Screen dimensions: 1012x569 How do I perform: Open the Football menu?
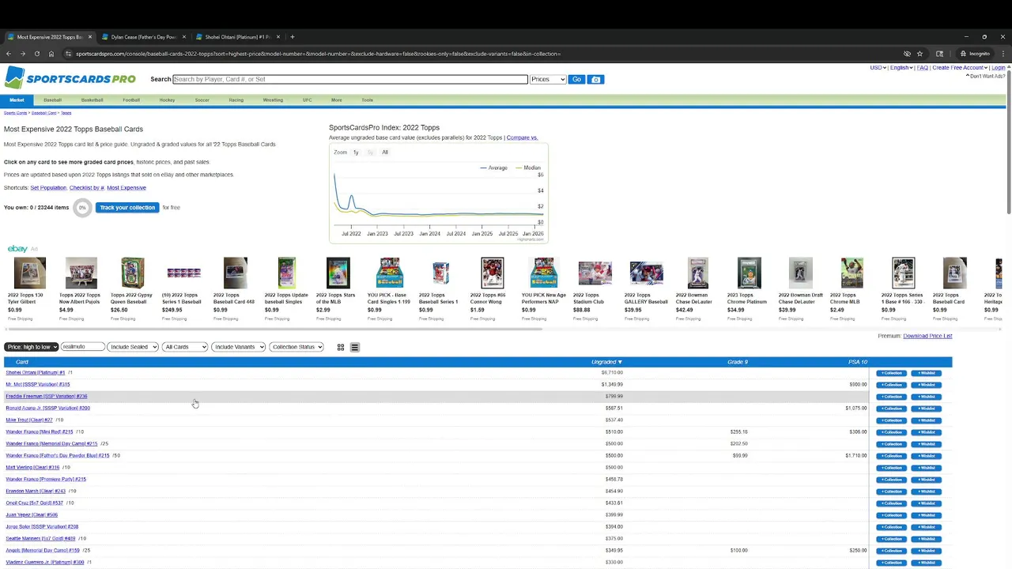tap(131, 100)
